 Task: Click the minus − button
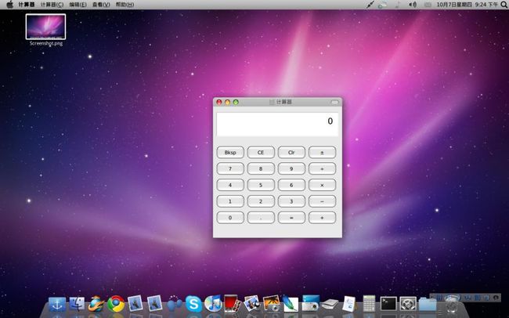322,201
